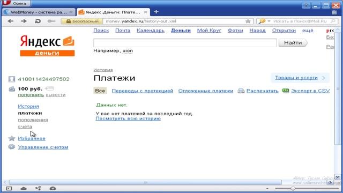
Task: Select платежи in the sidebar
Action: click(x=30, y=113)
